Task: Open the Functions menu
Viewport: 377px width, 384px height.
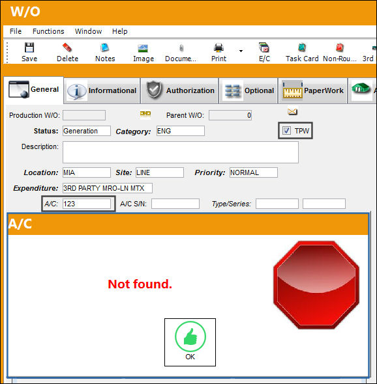Action: [x=48, y=31]
